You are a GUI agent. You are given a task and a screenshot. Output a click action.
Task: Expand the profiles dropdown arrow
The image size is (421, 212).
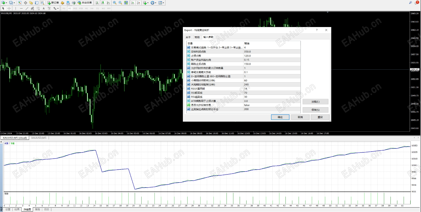(14, 3)
